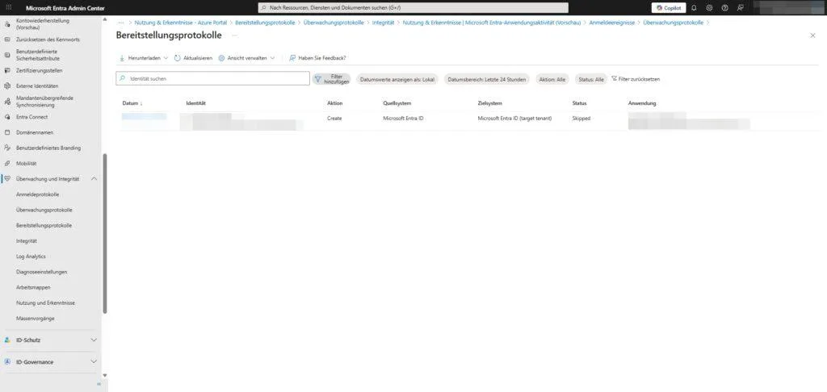Open the 'Datumsbereich: Letzte 24 Stunden' filter
The image size is (827, 392).
tap(487, 79)
